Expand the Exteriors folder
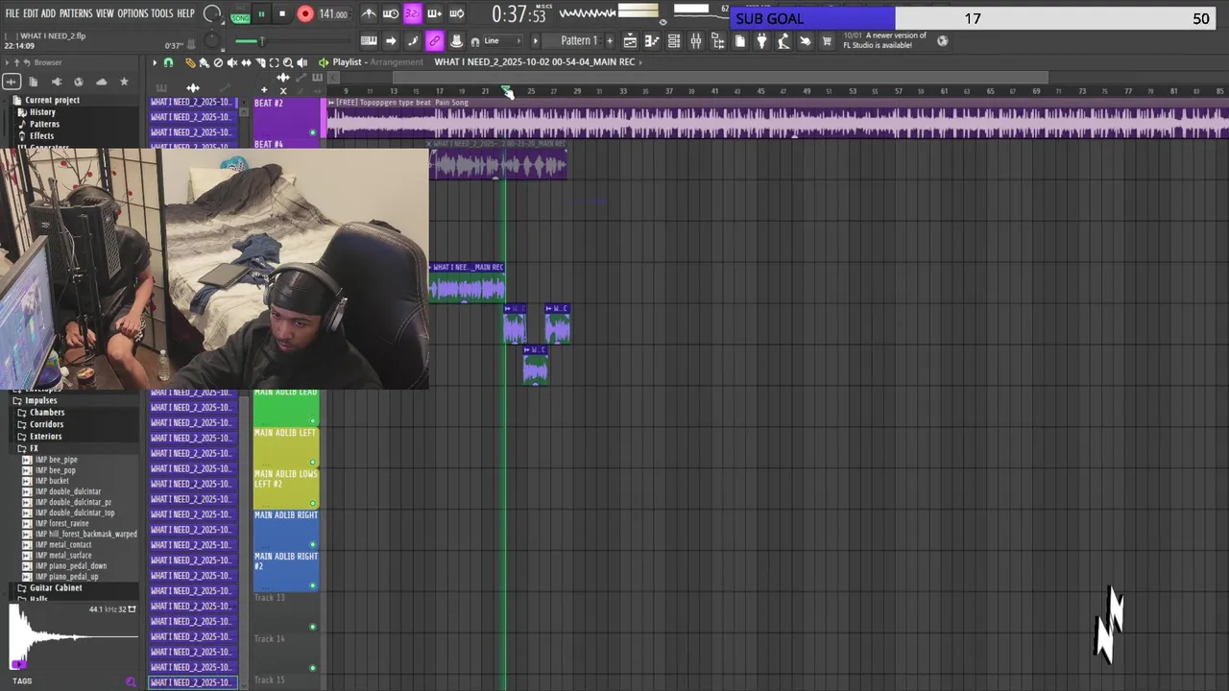Screen dimensions: 1229x691 click(45, 437)
